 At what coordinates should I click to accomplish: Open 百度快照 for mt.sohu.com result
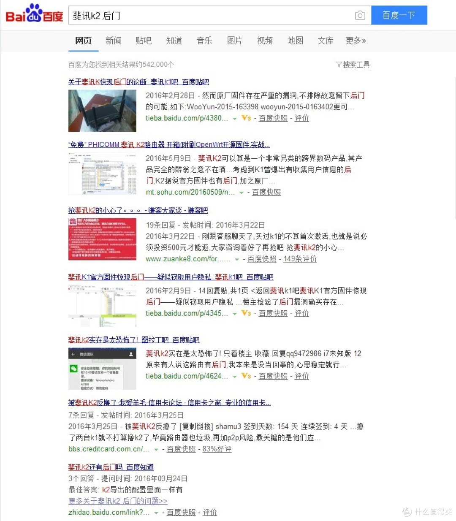[266, 192]
